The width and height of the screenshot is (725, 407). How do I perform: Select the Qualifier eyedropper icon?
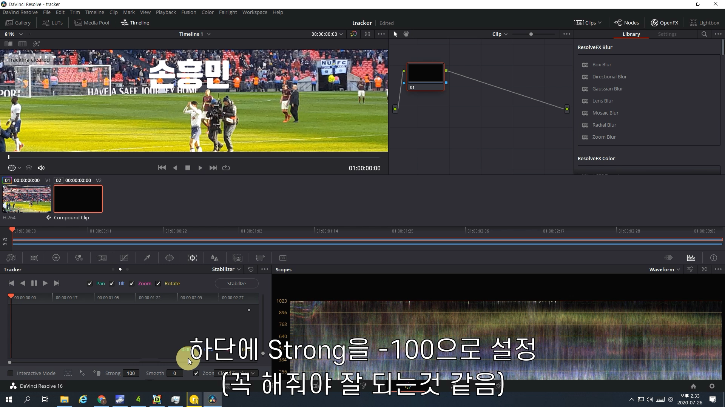147,258
